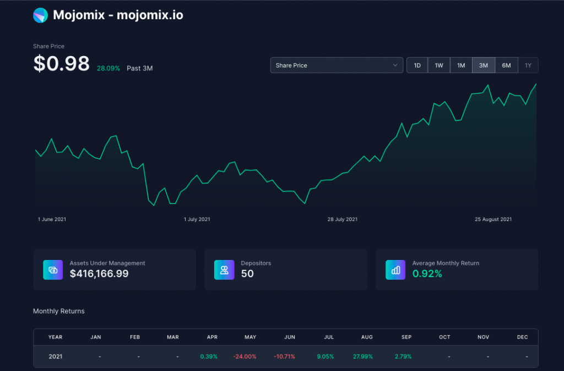Click the Average Monthly Return chart icon
Screen dimensions: 564x371
[395, 270]
